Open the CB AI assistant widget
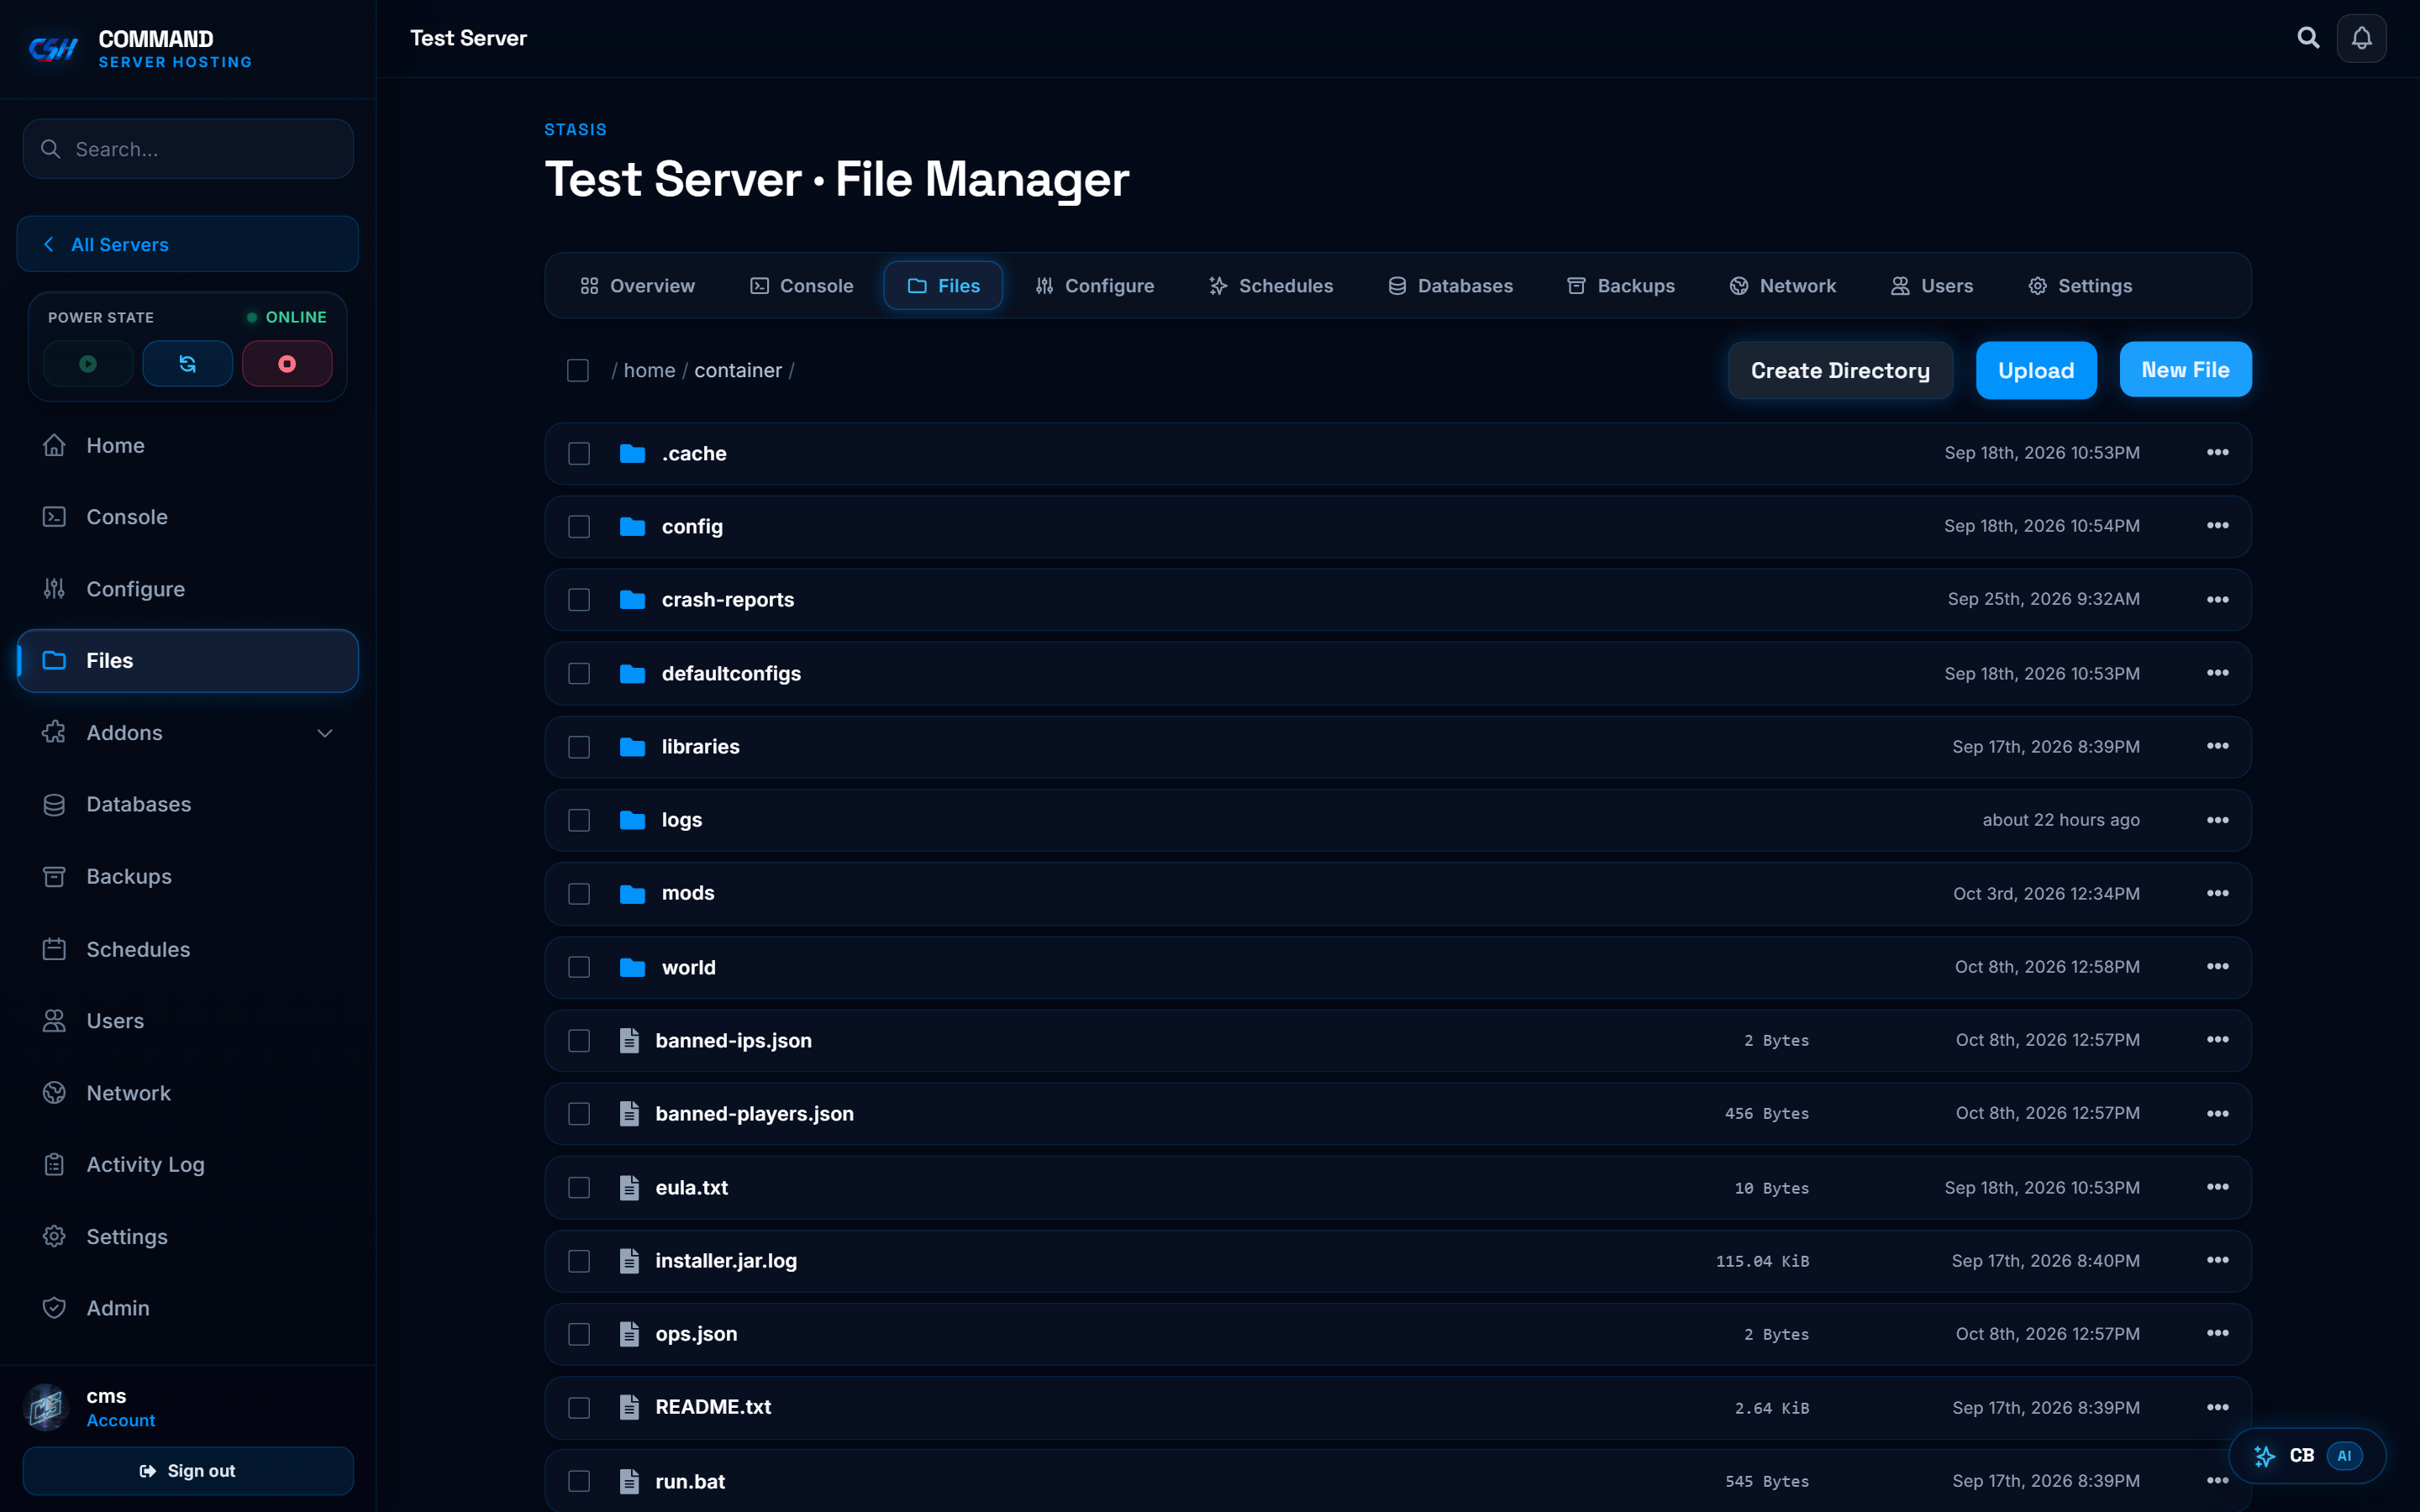 2307,1455
